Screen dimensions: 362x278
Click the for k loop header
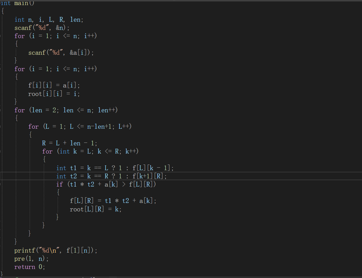pyautogui.click(x=90, y=151)
